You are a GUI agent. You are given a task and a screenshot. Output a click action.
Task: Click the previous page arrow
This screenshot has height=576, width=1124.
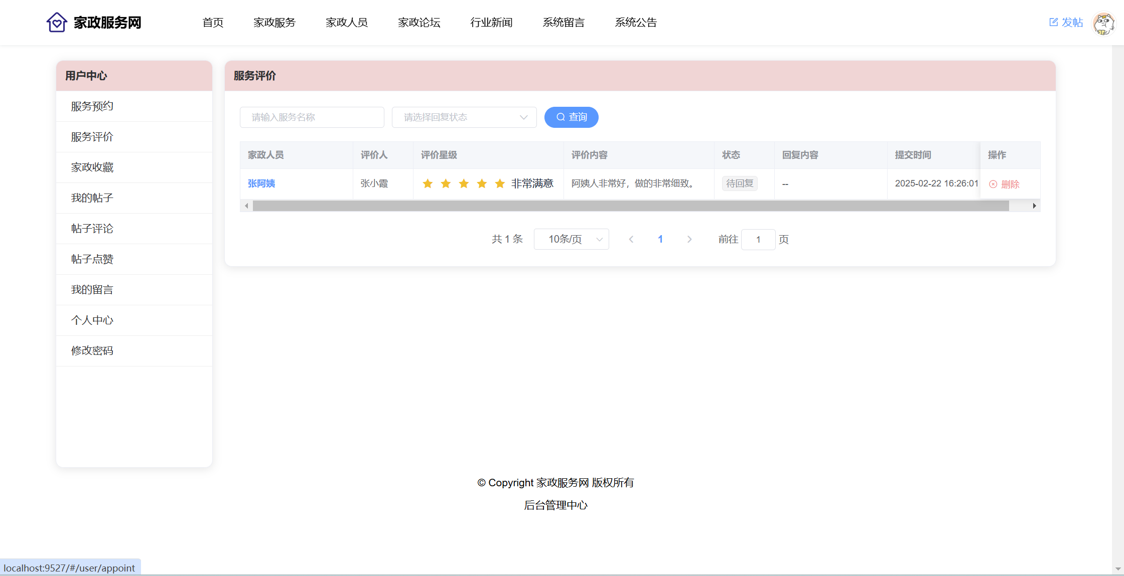631,240
